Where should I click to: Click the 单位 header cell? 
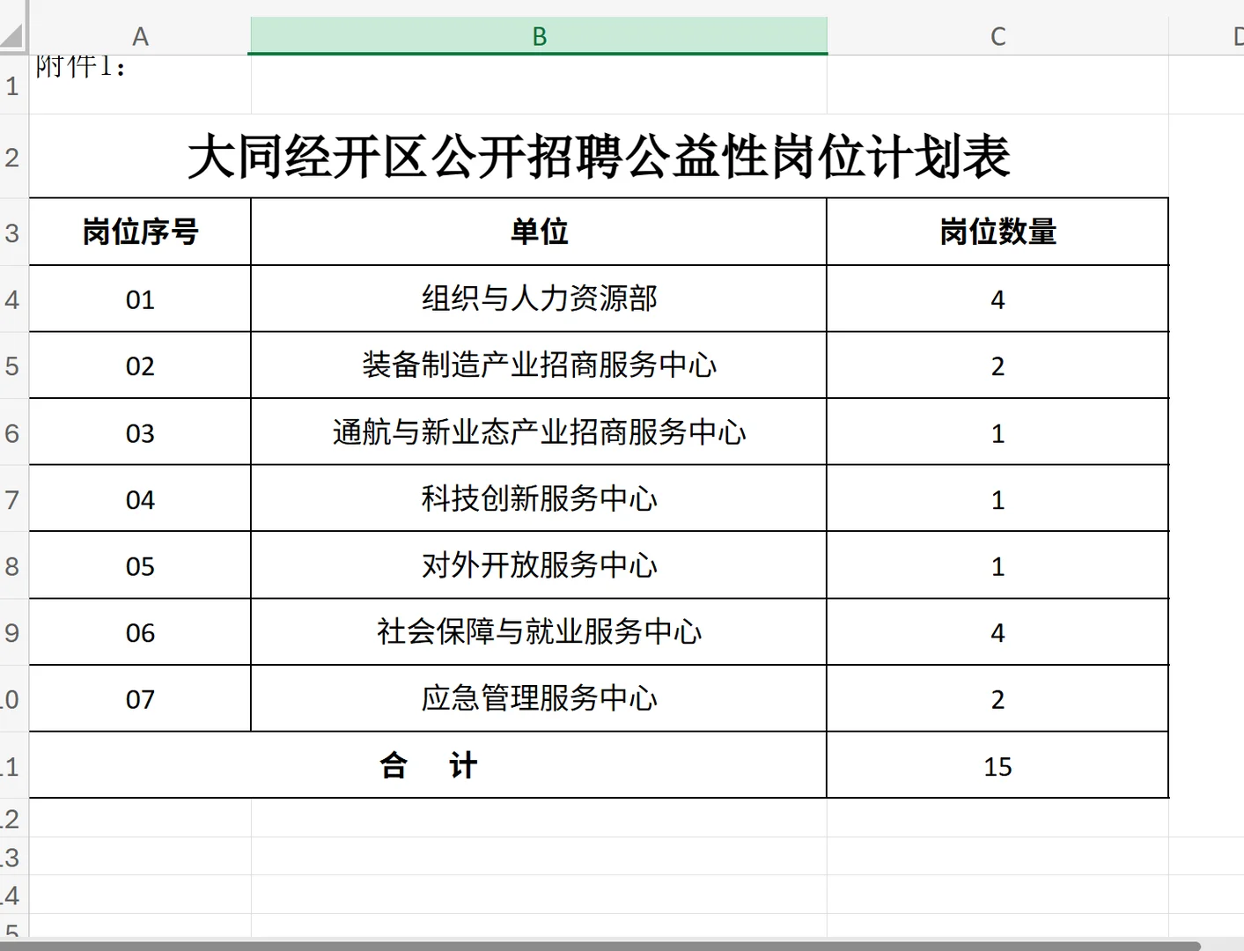[x=538, y=232]
